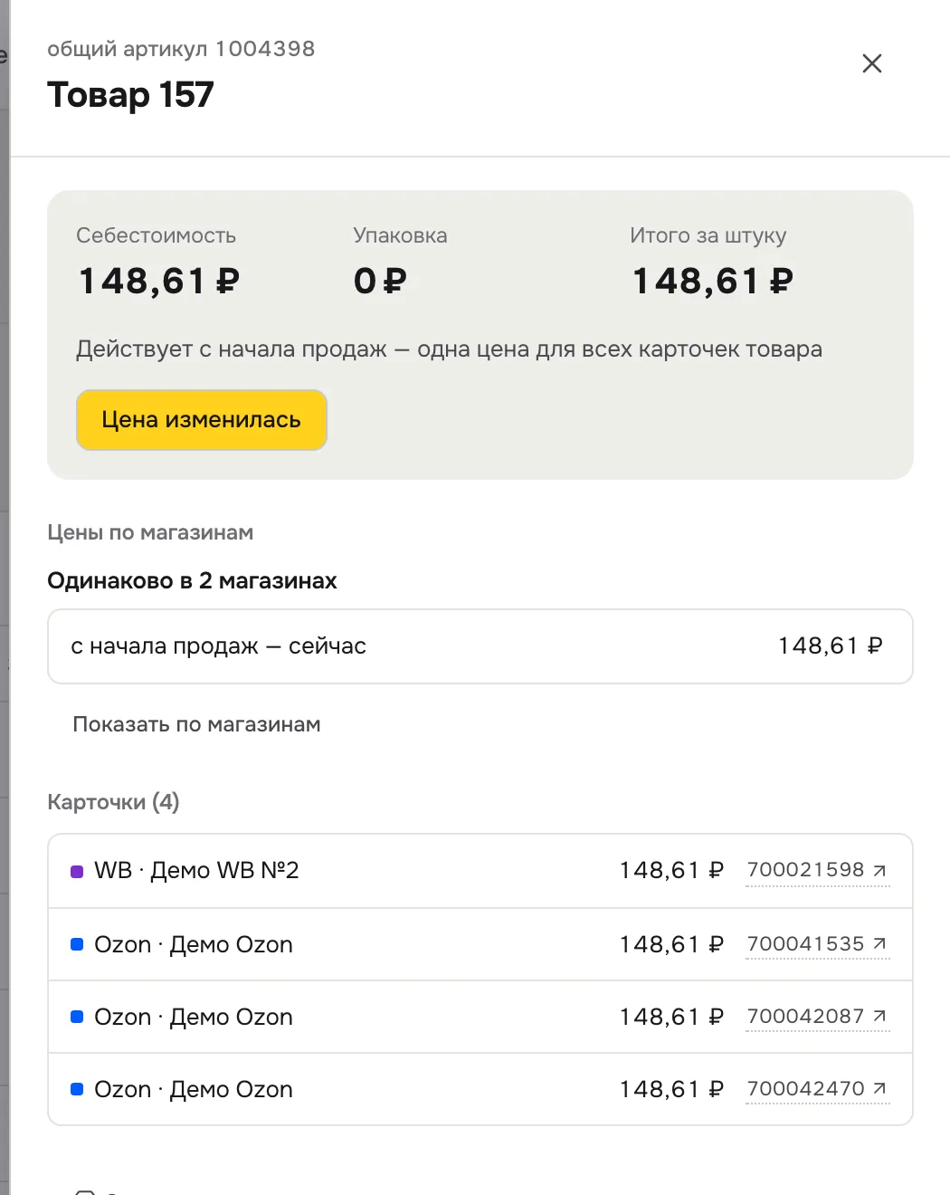Click external arrow icon beside 700042087

(879, 1017)
